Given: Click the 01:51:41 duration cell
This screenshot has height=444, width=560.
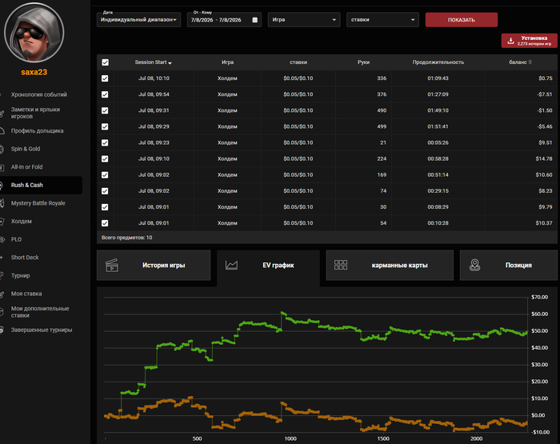Looking at the screenshot, I should coord(438,126).
